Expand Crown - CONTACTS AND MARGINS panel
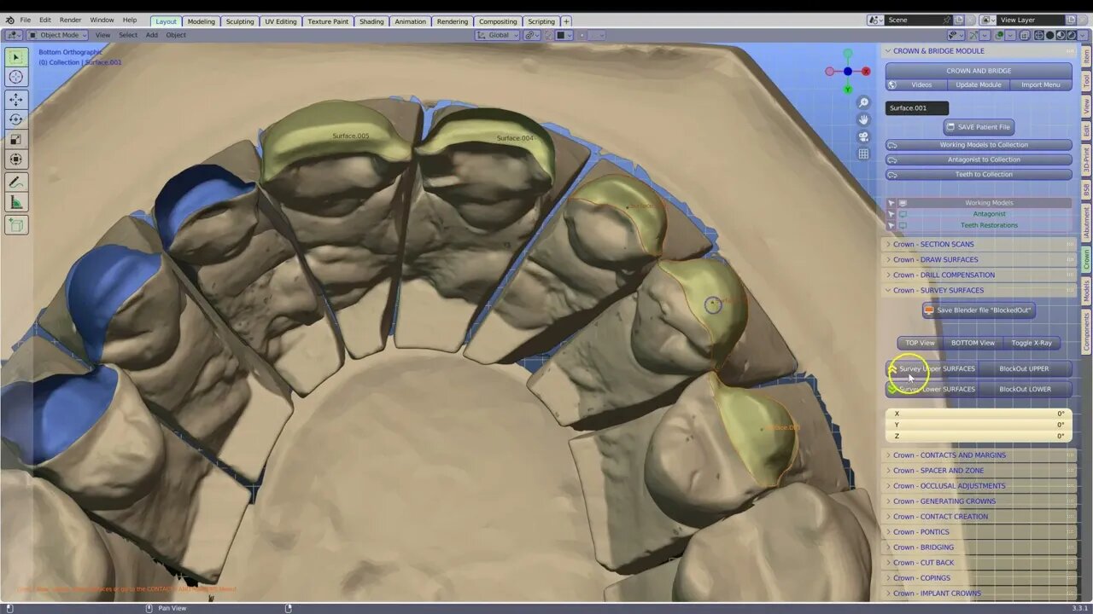 (x=978, y=455)
